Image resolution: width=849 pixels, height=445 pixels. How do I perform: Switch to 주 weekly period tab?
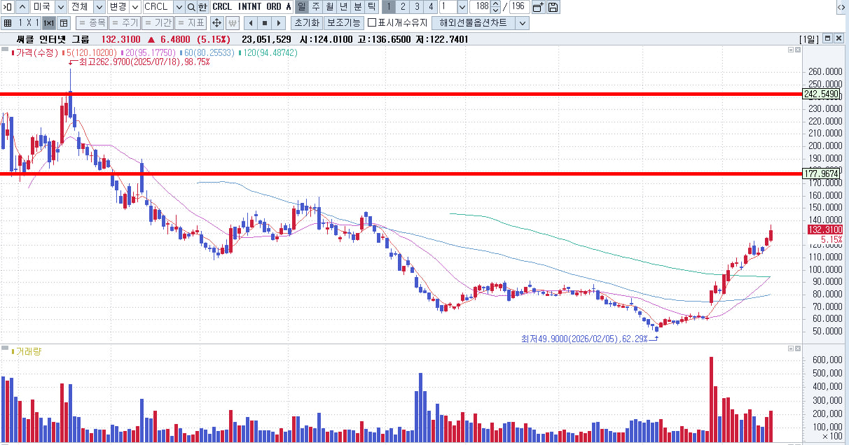315,7
